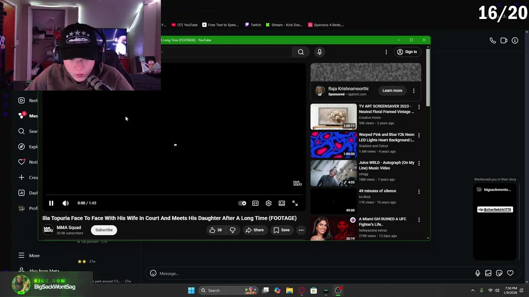Open YouTube settings three-dot menu
The height and width of the screenshot is (297, 529).
tap(386, 52)
